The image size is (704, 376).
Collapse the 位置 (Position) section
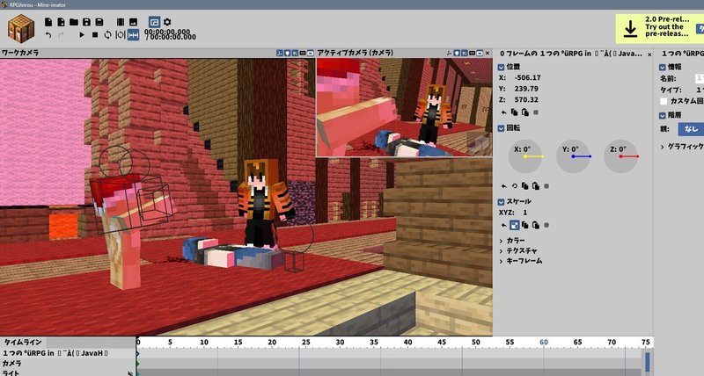(501, 68)
